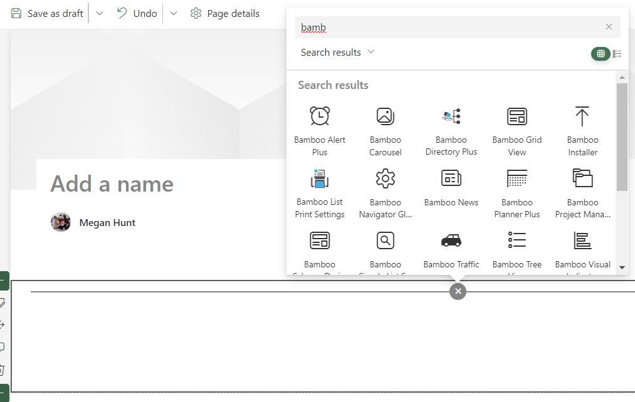This screenshot has height=402, width=635.
Task: Add the Bamboo Alert Plus web part
Action: (320, 131)
